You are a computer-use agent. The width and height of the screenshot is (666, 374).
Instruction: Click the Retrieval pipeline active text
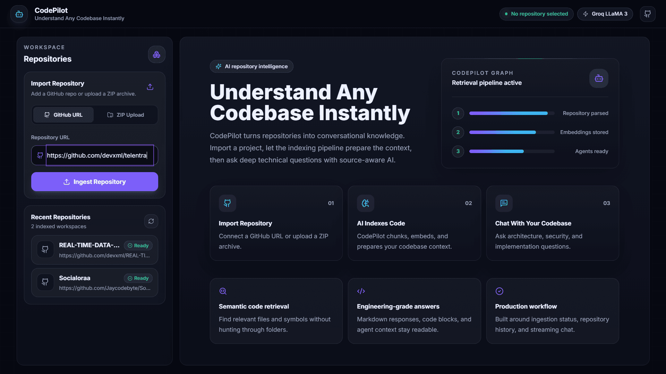coord(487,83)
